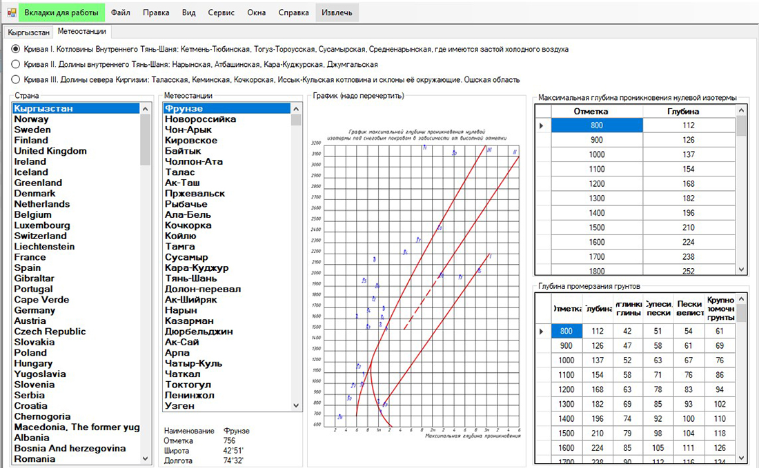Click the row selector arrow beside 800 in the freezing table

pos(542,331)
